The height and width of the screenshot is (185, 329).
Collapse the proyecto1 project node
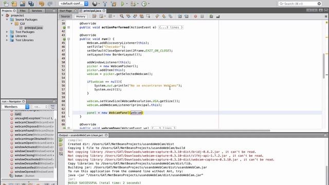tap(3, 15)
